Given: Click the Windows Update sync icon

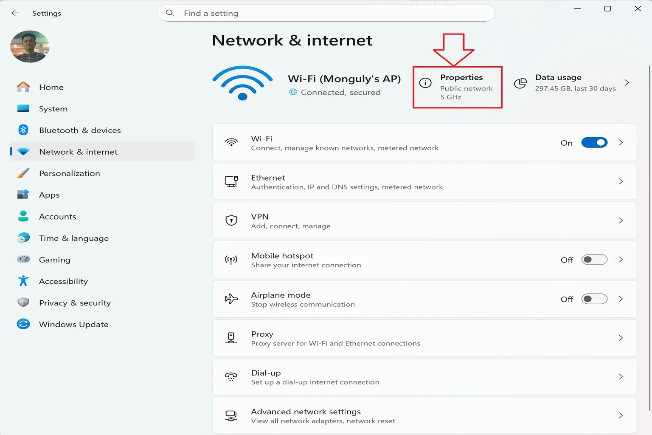Looking at the screenshot, I should coord(23,324).
